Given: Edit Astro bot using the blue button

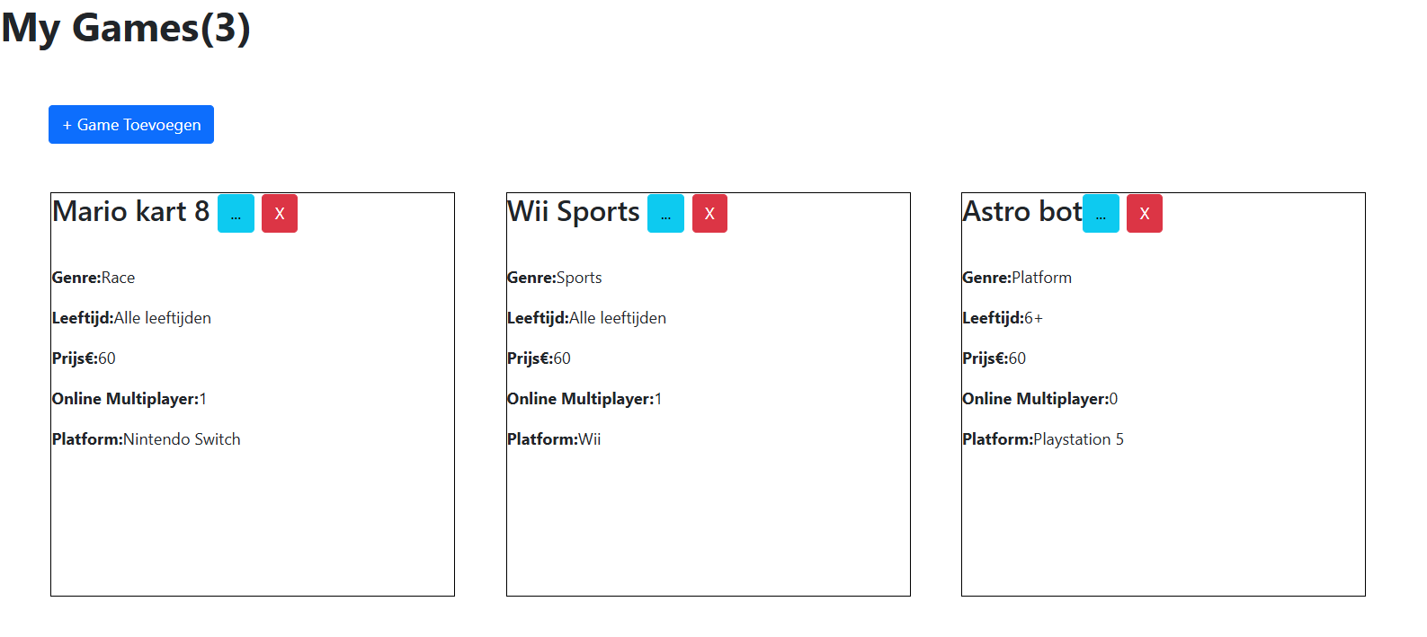Looking at the screenshot, I should pos(1101,214).
